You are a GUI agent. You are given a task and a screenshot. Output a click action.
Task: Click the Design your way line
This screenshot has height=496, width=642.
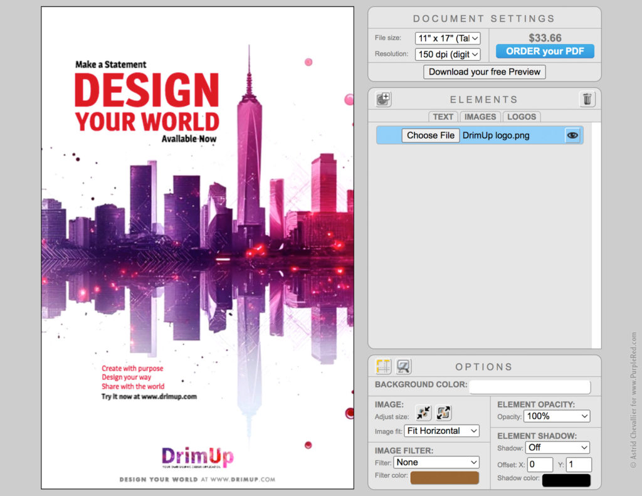click(x=127, y=377)
